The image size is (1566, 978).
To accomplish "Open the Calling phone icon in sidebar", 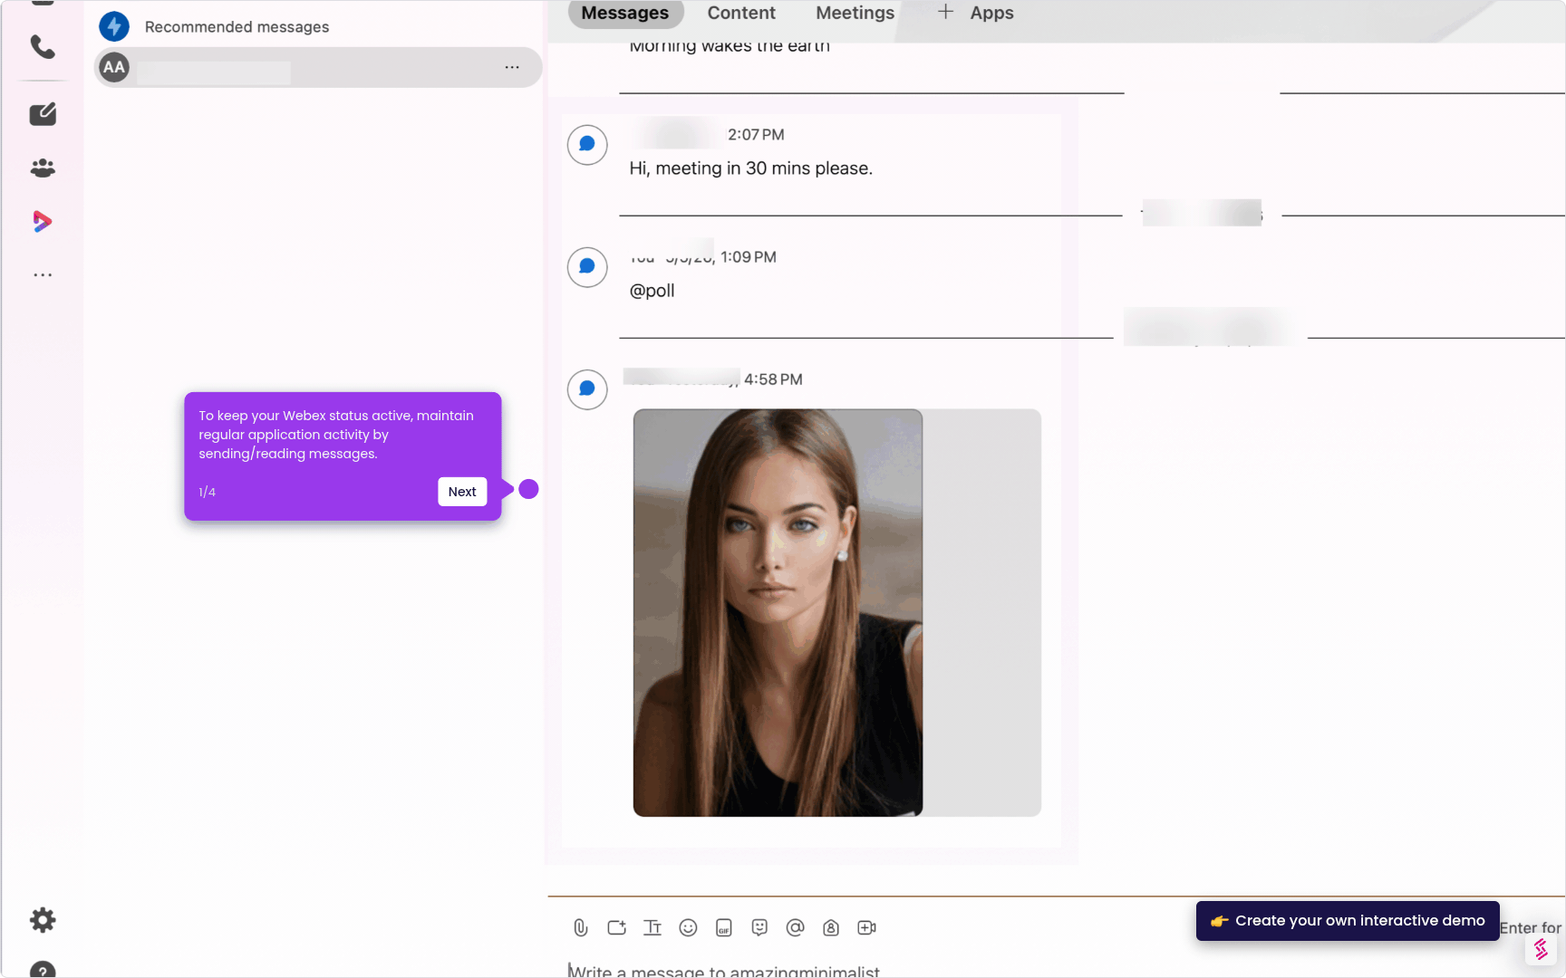I will pos(43,46).
